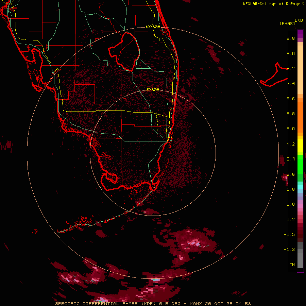The height and width of the screenshot is (306, 306).
Task: Click the -1.3 color scale value
Action: [289, 250]
